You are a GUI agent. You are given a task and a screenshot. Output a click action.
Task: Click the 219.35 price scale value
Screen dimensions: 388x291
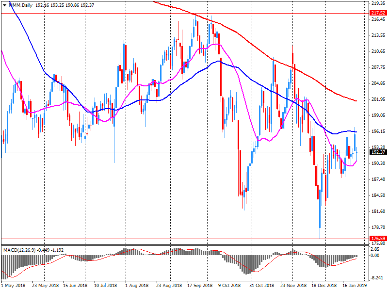click(x=378, y=3)
